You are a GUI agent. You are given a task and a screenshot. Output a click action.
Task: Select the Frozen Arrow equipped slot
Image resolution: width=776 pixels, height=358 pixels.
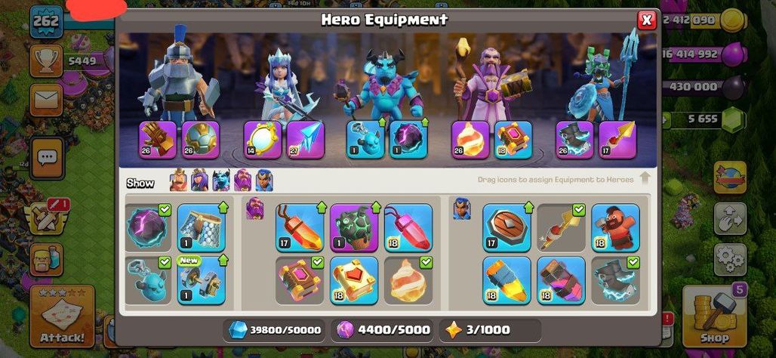coord(306,140)
